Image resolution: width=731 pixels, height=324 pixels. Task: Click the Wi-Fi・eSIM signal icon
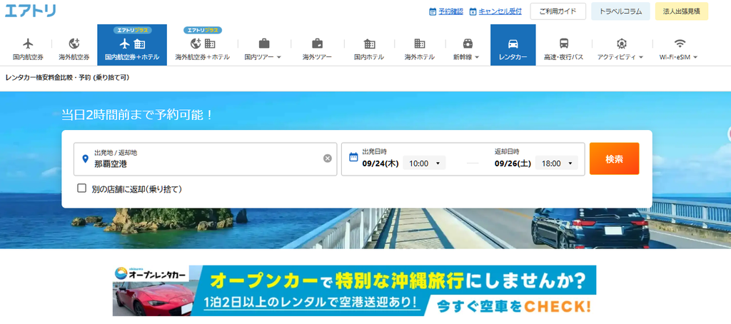pyautogui.click(x=680, y=44)
